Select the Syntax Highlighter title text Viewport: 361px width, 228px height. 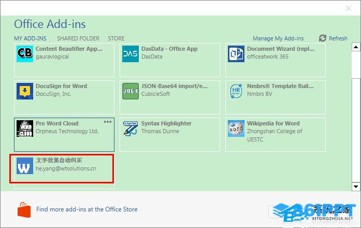pos(166,123)
